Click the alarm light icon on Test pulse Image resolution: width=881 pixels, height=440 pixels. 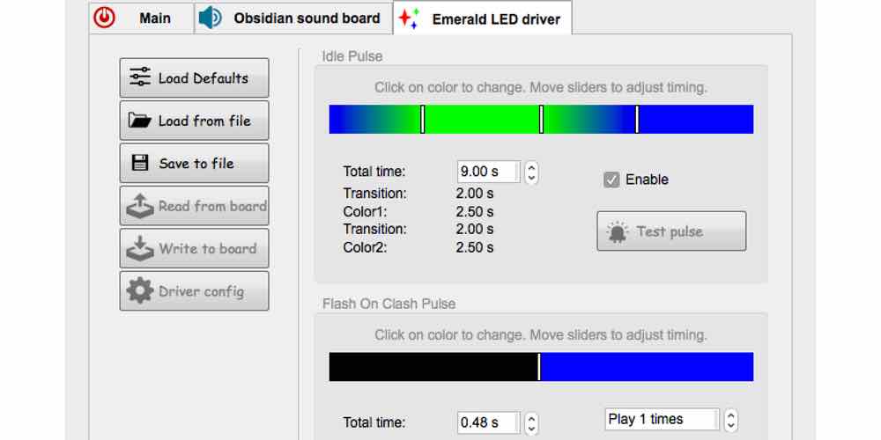[x=618, y=231]
